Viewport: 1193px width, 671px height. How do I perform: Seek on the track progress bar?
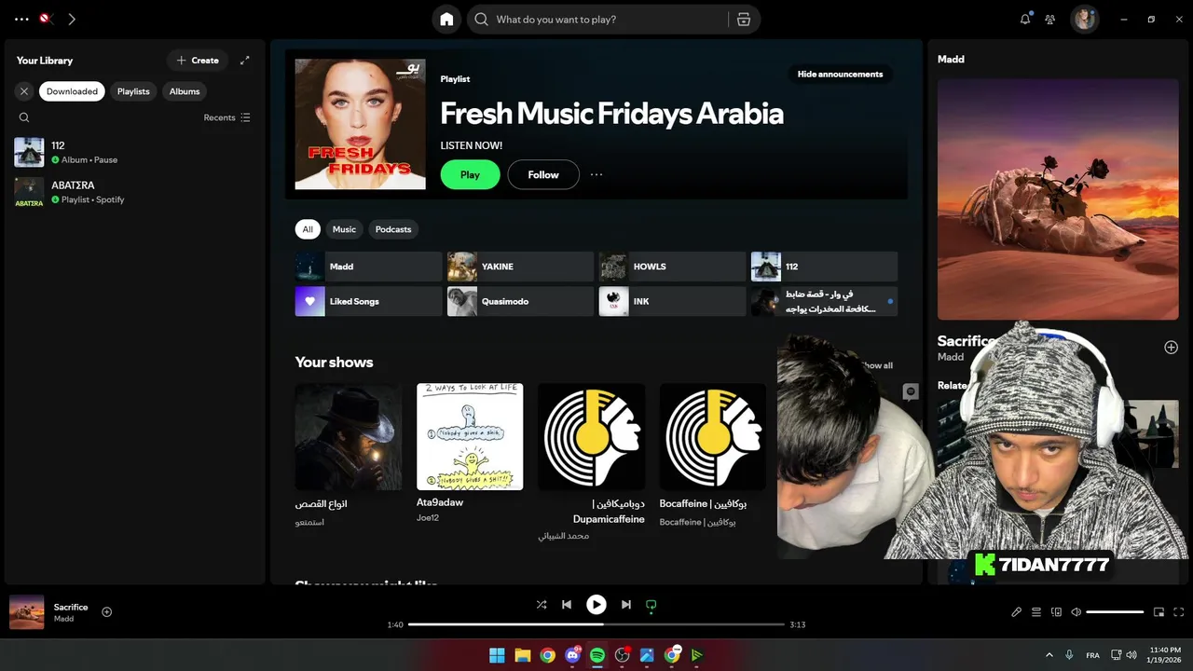596,624
